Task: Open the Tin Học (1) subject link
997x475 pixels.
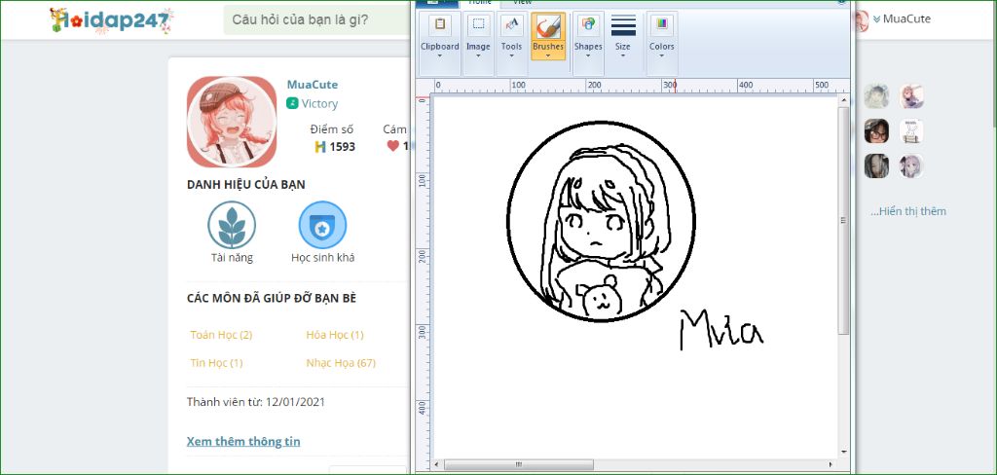Action: point(217,363)
